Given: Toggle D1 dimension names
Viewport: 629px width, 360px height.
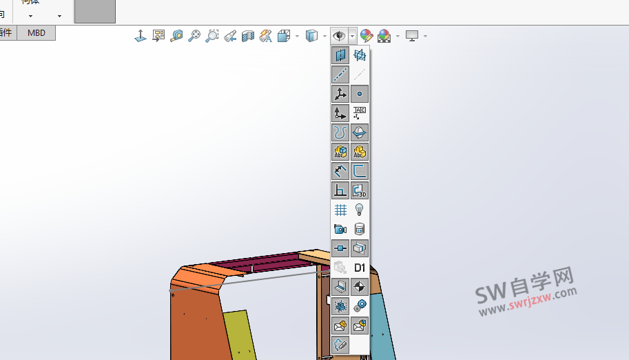Looking at the screenshot, I should pos(360,267).
